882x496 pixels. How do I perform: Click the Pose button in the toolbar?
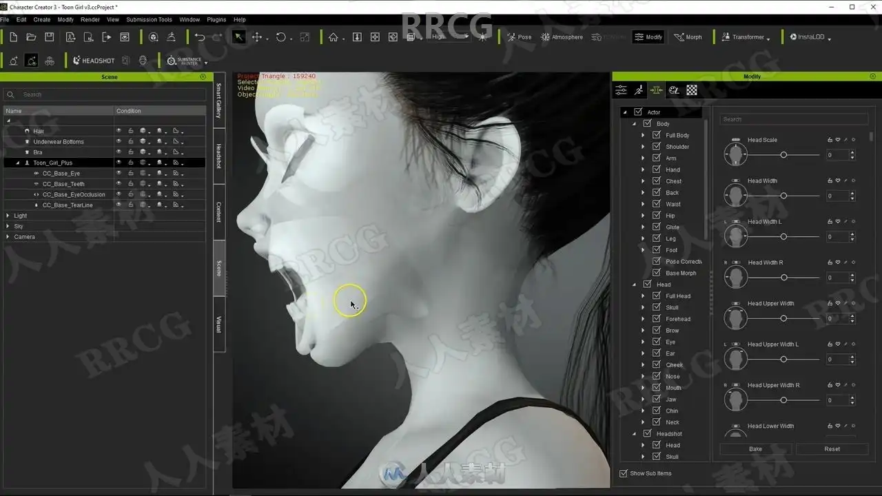[520, 37]
